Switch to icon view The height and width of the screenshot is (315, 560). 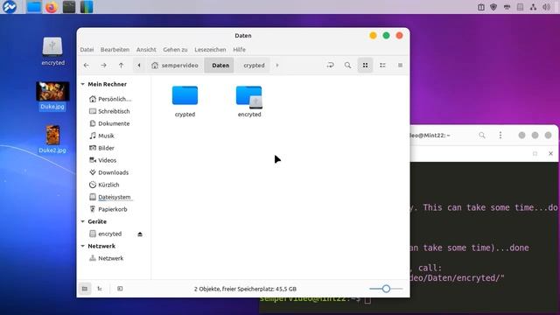[x=365, y=65]
